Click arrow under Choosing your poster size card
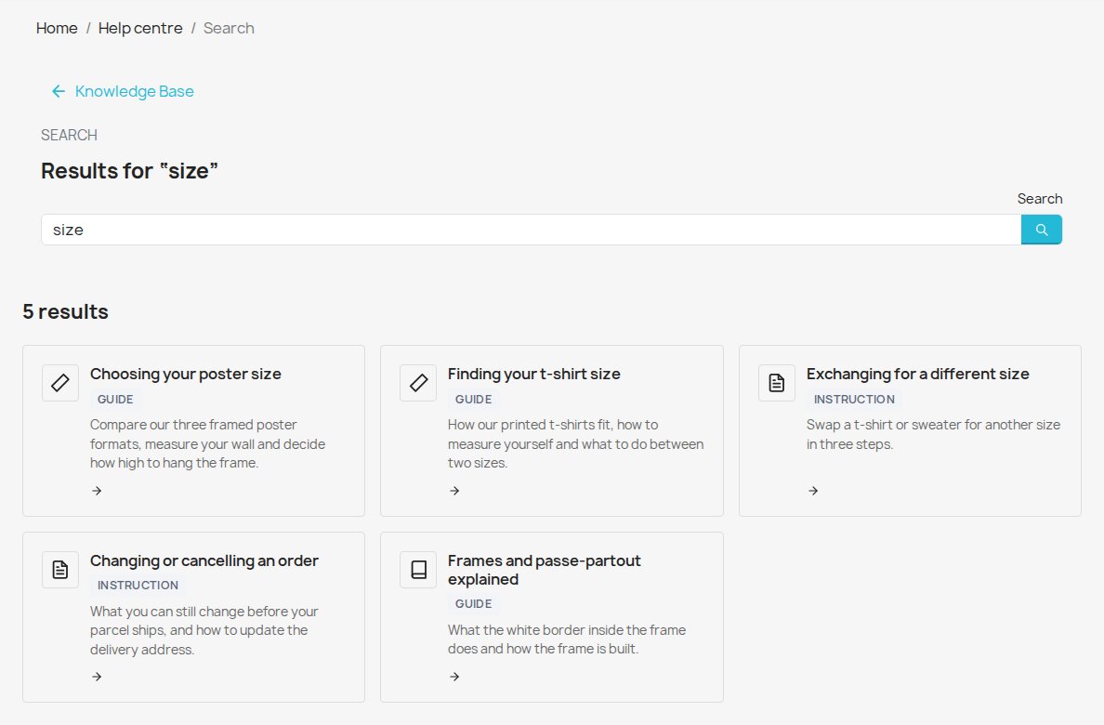Image resolution: width=1104 pixels, height=725 pixels. [98, 491]
